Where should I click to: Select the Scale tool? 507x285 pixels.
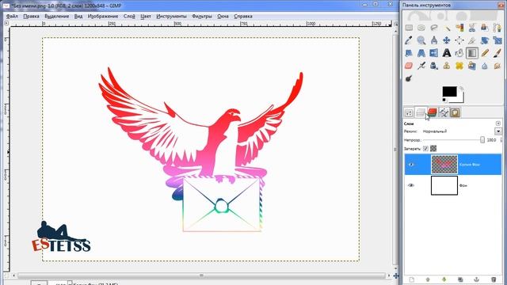pyautogui.click(x=497, y=40)
